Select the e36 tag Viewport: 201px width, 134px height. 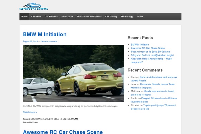[x=55, y=119]
